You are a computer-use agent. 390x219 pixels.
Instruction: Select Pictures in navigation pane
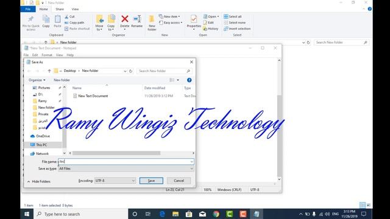click(44, 88)
